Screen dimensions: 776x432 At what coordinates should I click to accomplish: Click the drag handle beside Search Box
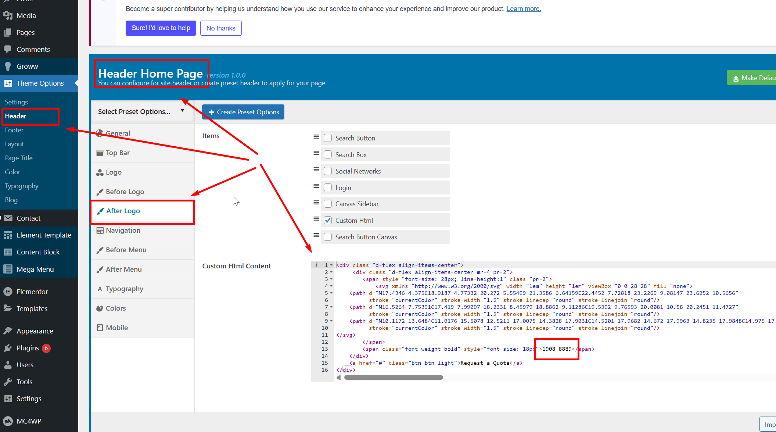coord(316,153)
